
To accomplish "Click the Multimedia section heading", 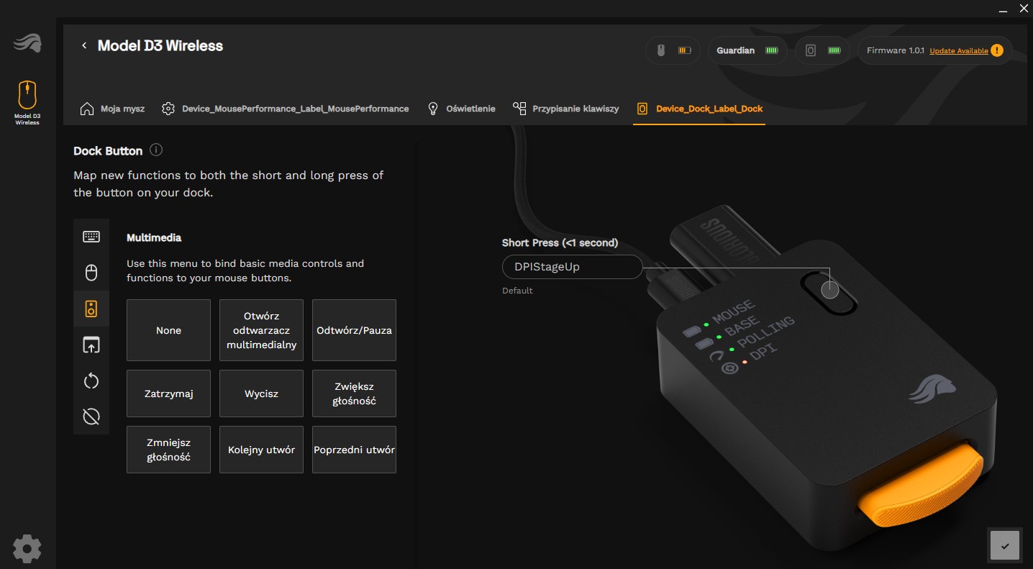I will pyautogui.click(x=154, y=237).
